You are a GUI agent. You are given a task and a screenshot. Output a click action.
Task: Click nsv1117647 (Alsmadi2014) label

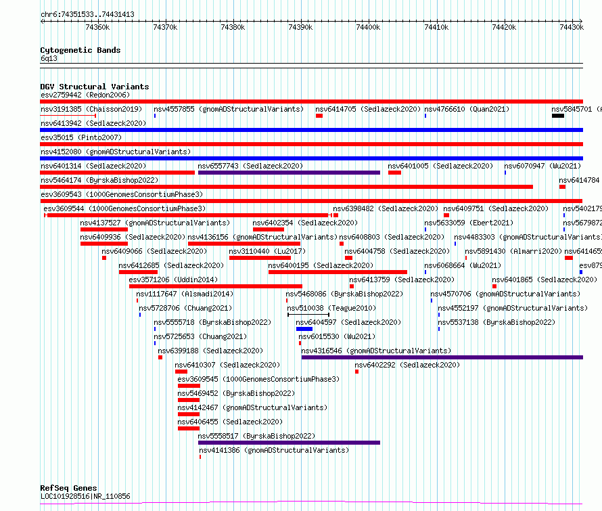coord(184,294)
